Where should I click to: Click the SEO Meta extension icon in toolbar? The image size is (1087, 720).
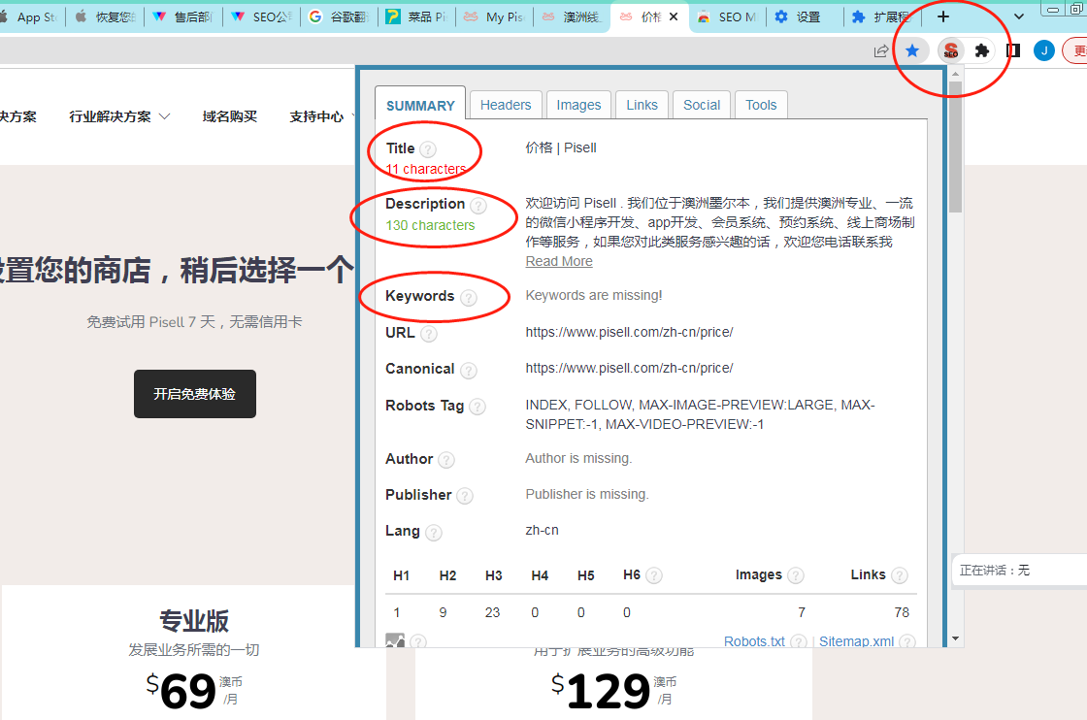tap(950, 50)
